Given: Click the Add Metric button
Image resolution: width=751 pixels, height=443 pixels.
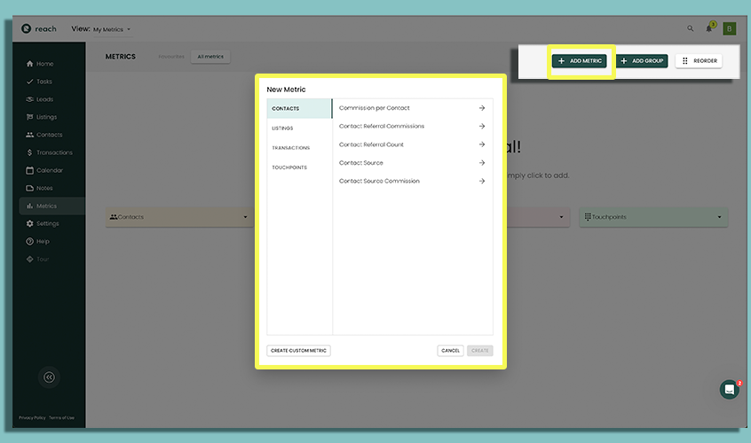Looking at the screenshot, I should click(580, 61).
